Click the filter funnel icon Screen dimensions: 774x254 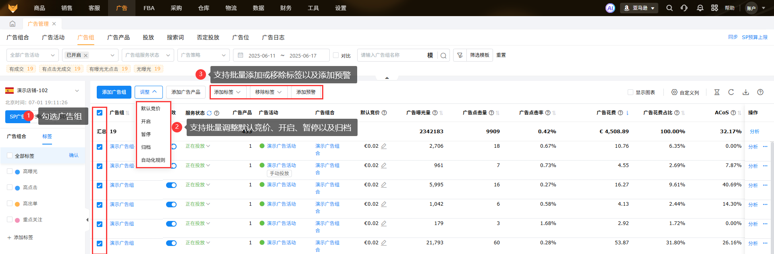tap(460, 55)
